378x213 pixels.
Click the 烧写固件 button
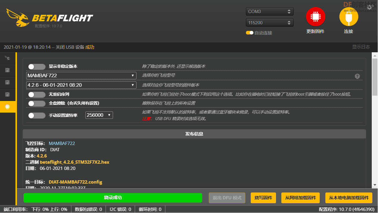(263, 198)
